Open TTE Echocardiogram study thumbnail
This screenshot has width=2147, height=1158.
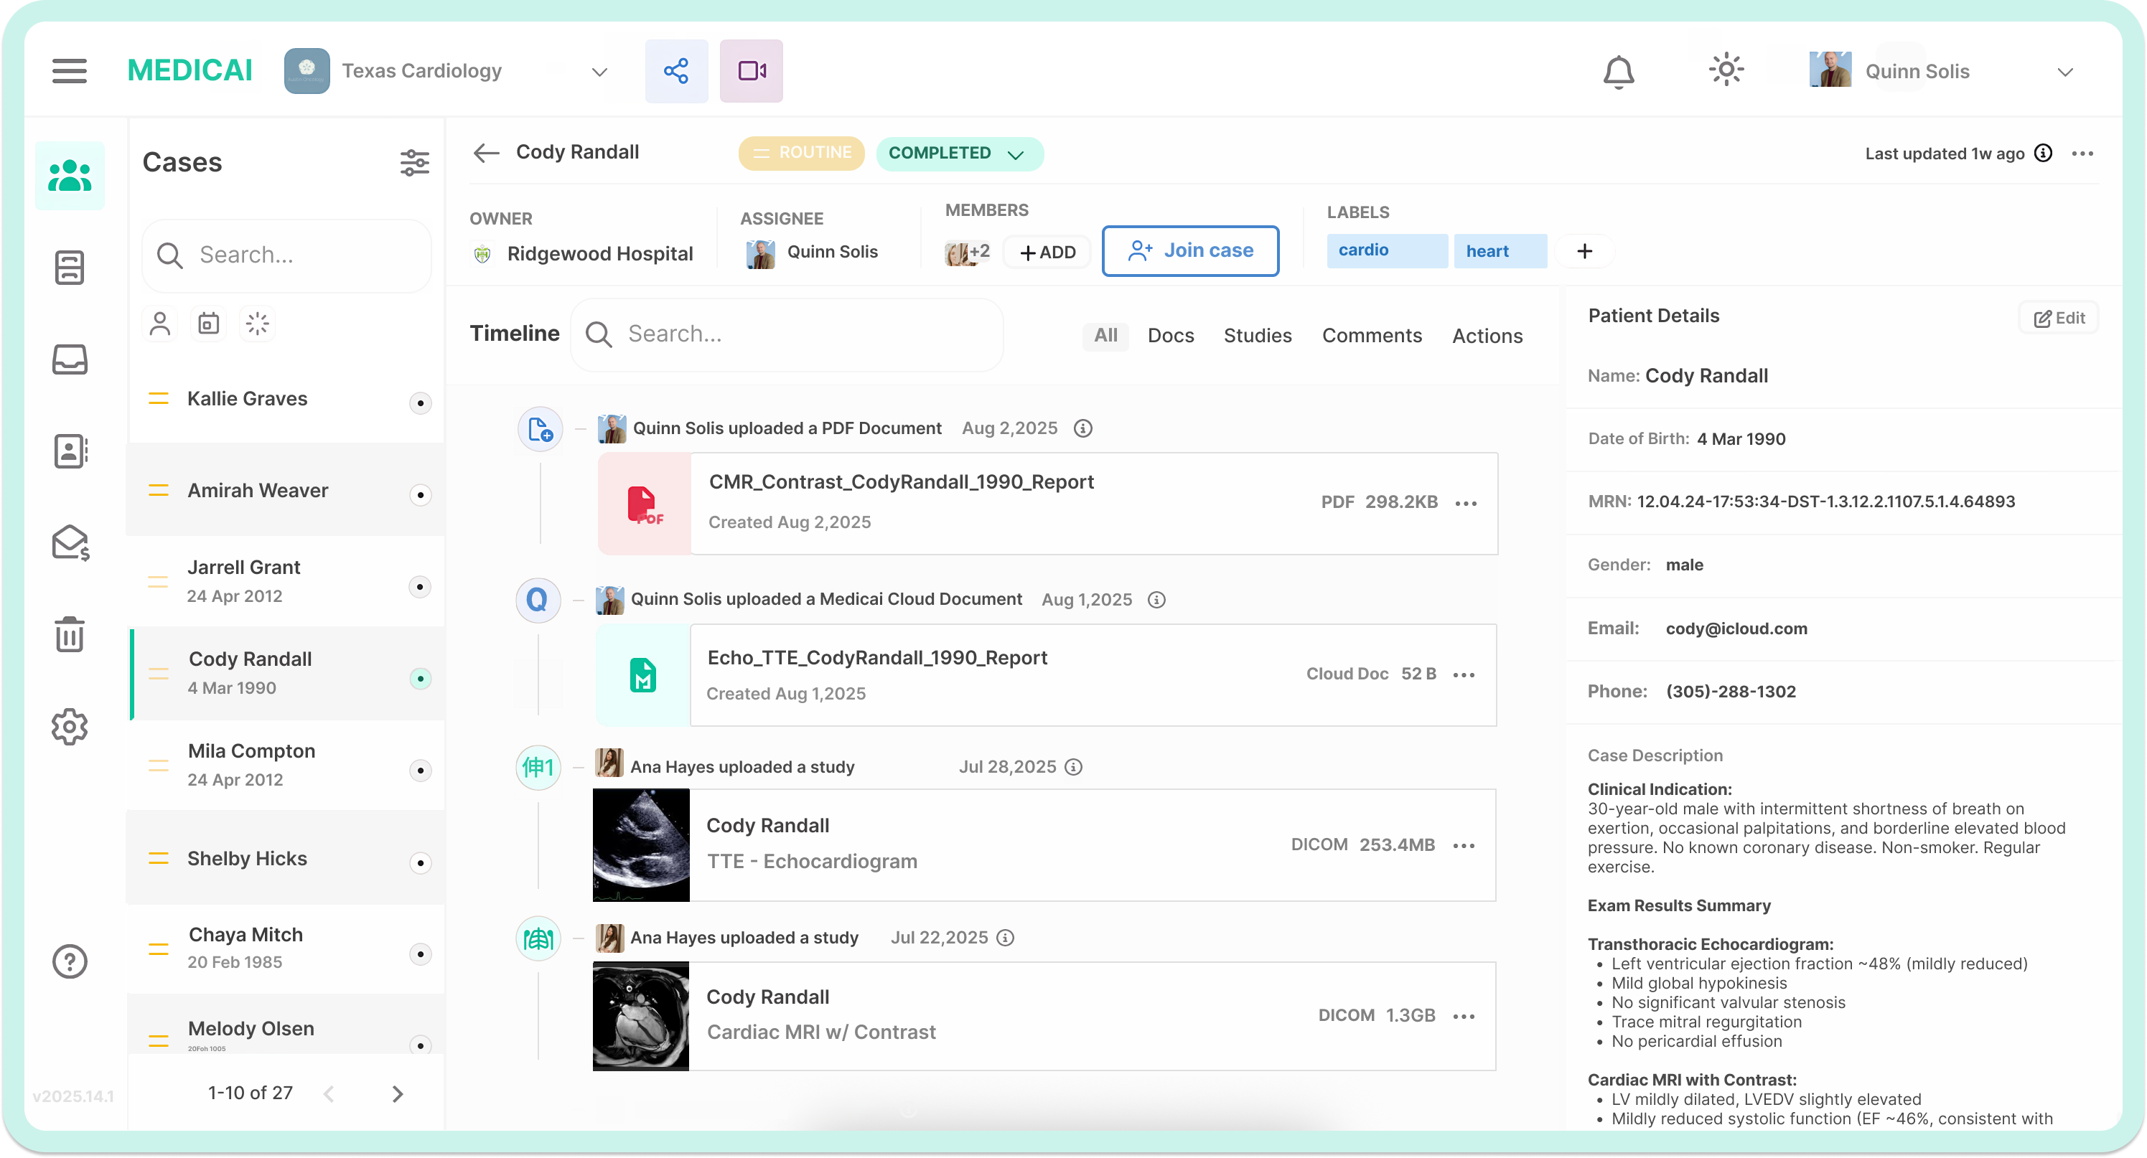coord(641,844)
